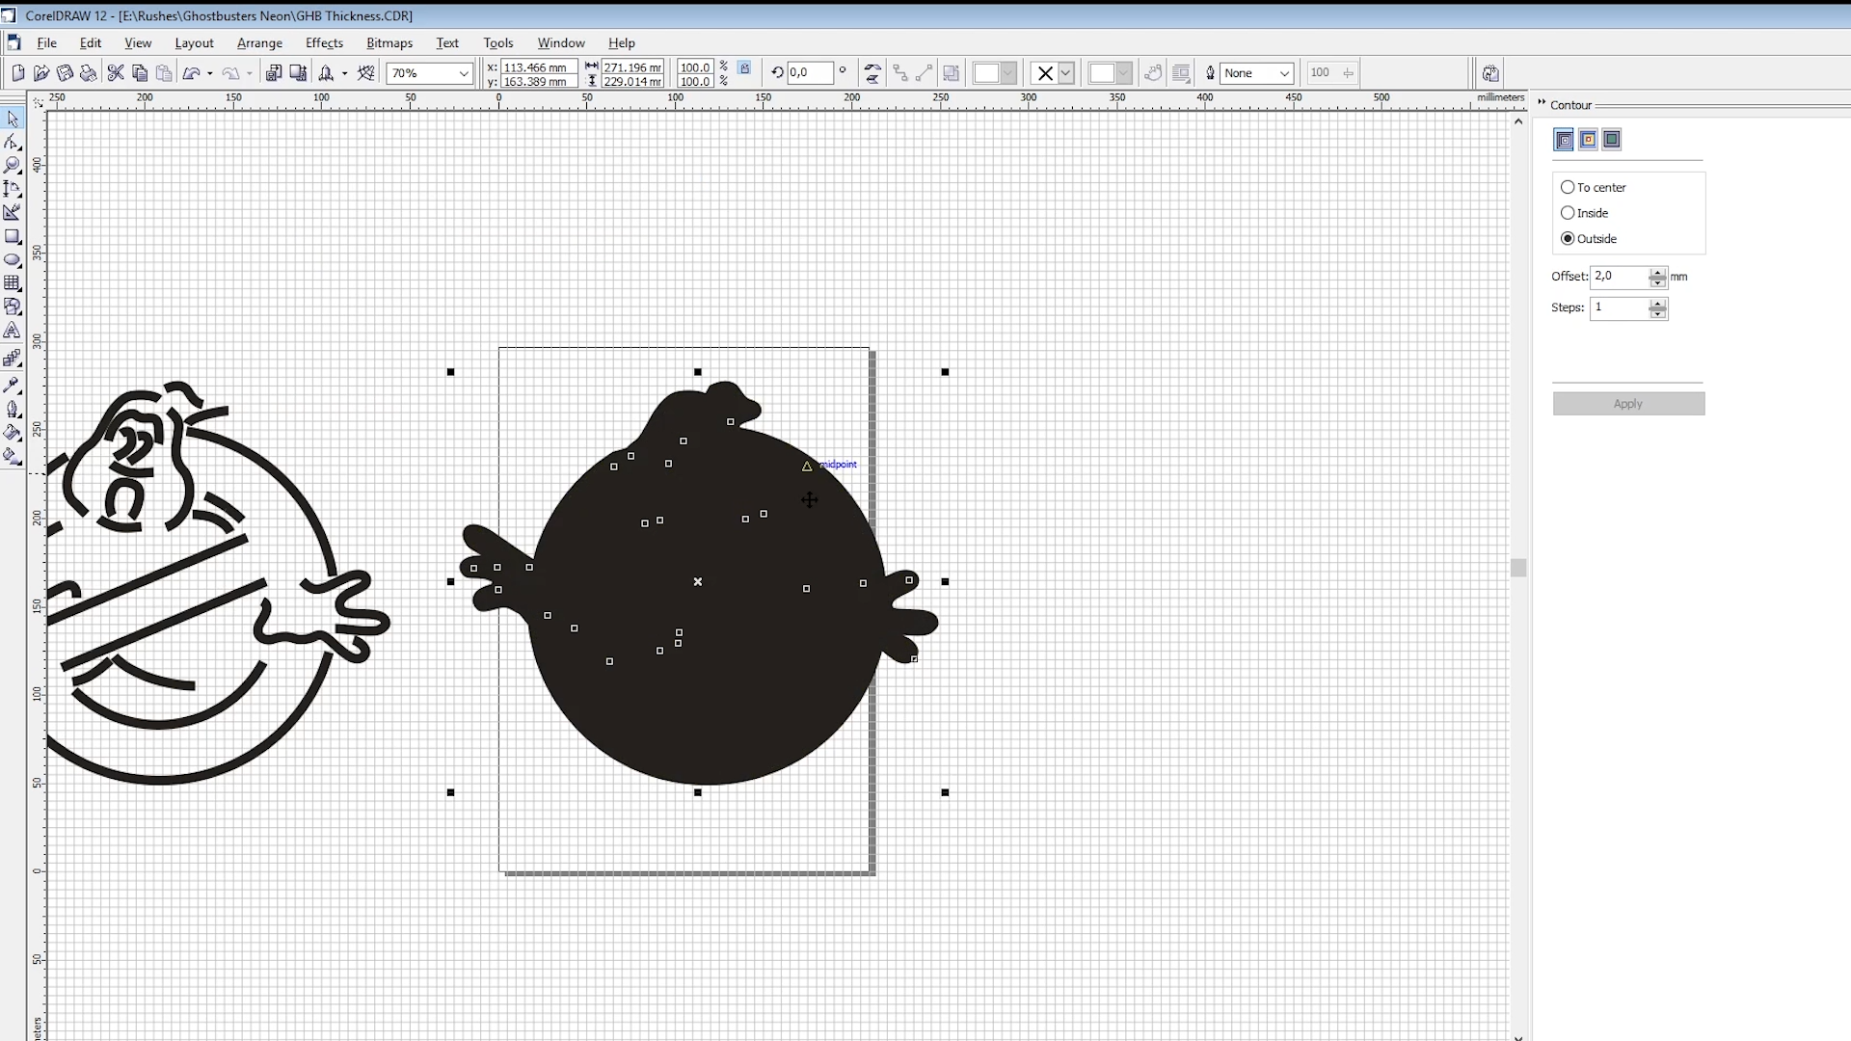Select the Text tool
Image resolution: width=1851 pixels, height=1041 pixels.
pos(13,331)
